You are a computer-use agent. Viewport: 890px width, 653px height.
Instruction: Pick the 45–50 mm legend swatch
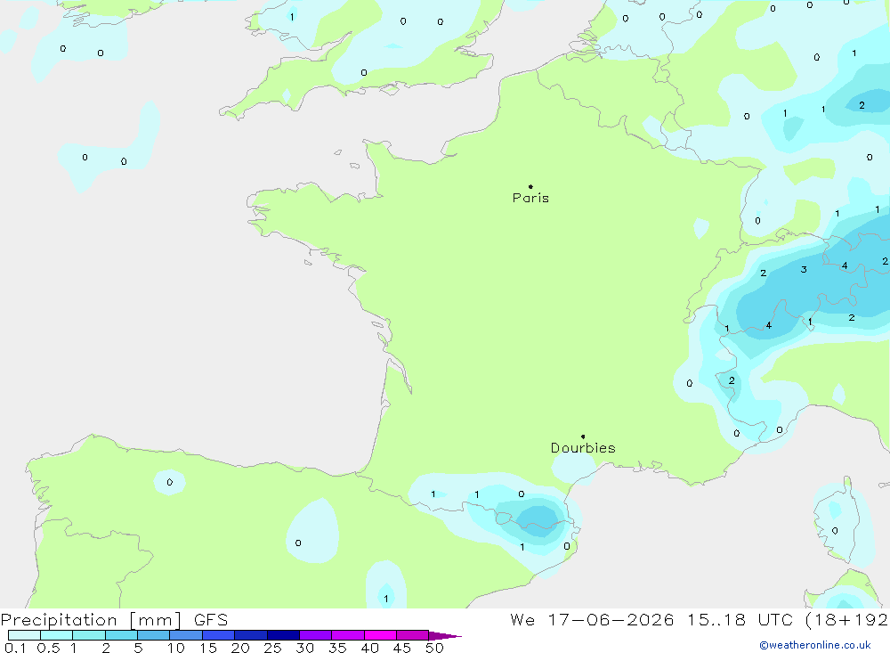(x=413, y=635)
